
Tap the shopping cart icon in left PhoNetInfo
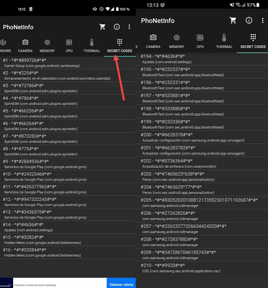(x=102, y=27)
